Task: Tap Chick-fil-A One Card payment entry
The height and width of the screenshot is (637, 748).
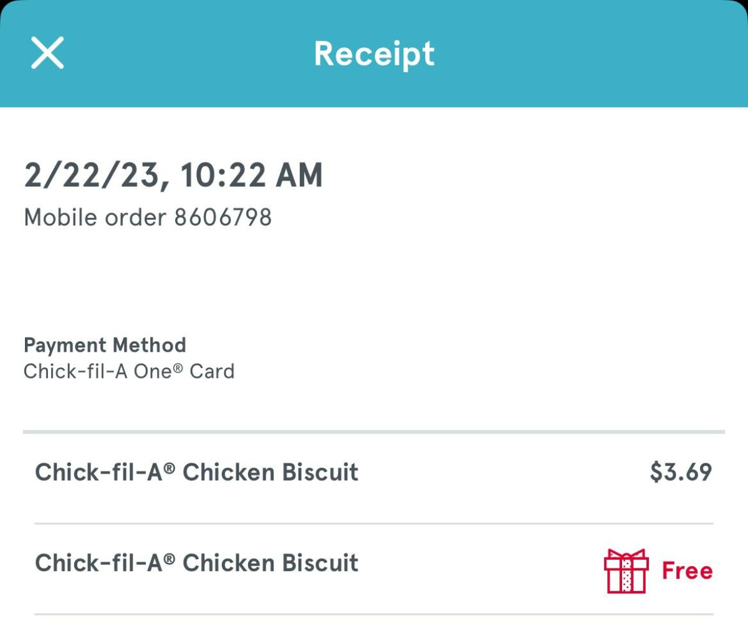Action: [129, 371]
